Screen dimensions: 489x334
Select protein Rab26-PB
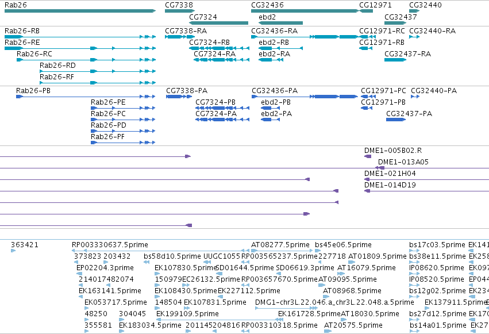(x=86, y=97)
